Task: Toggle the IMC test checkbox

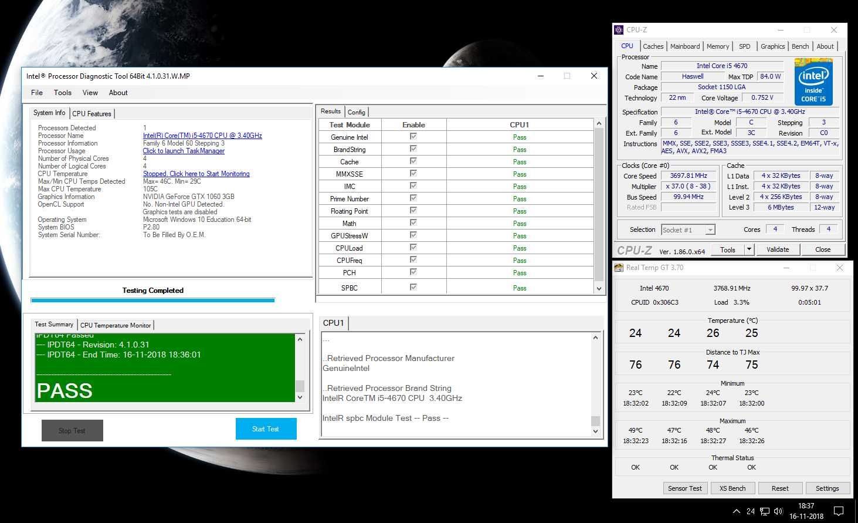Action: (413, 185)
